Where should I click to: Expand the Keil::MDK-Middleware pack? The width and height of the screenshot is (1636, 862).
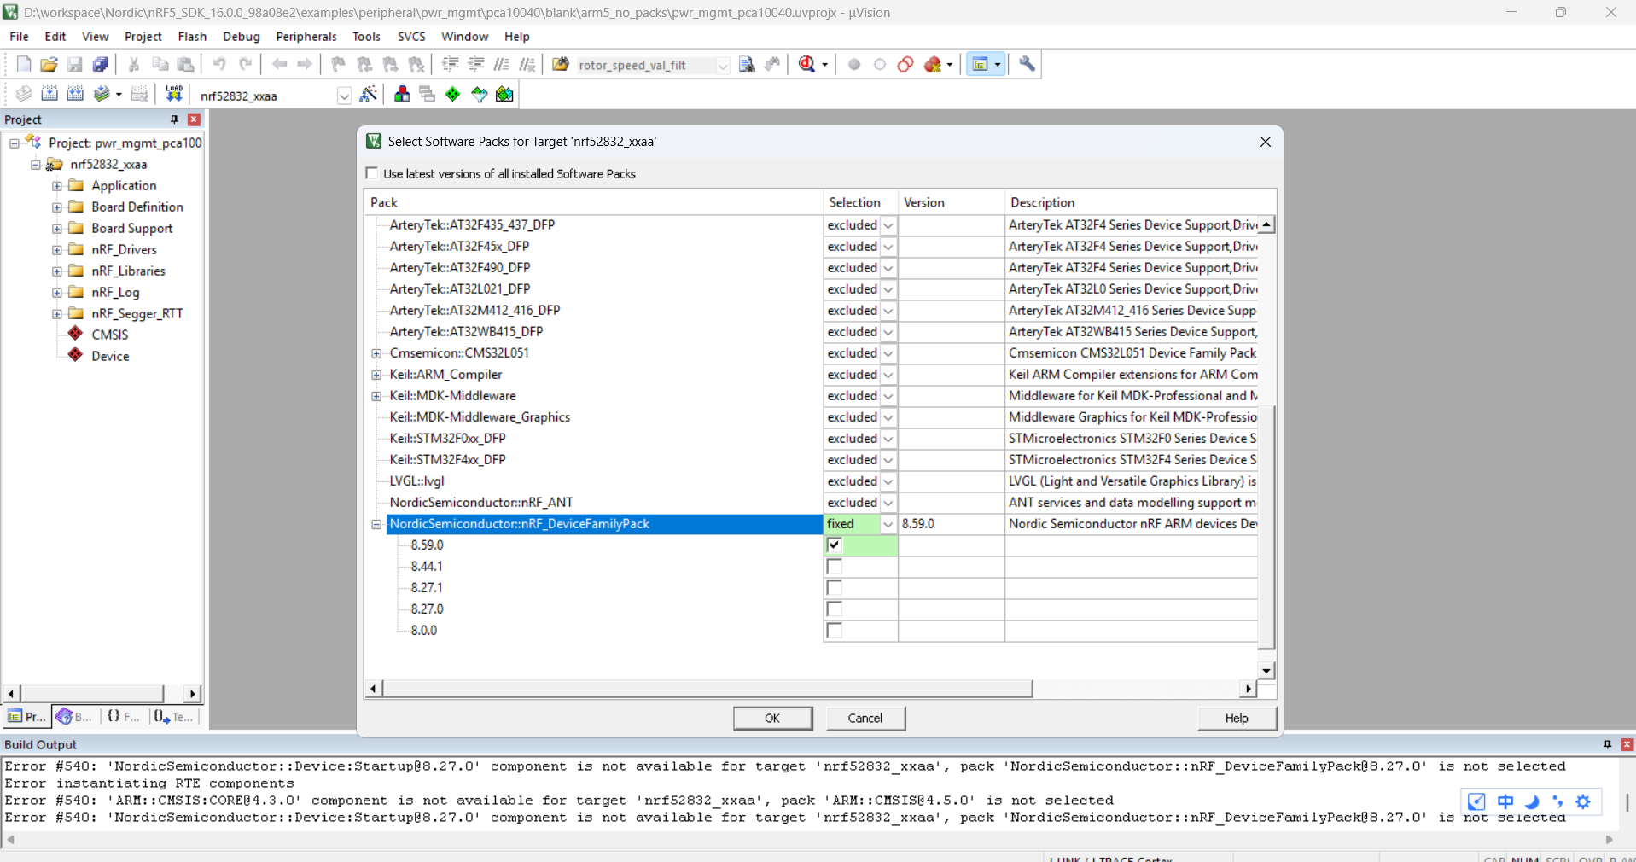(x=376, y=396)
